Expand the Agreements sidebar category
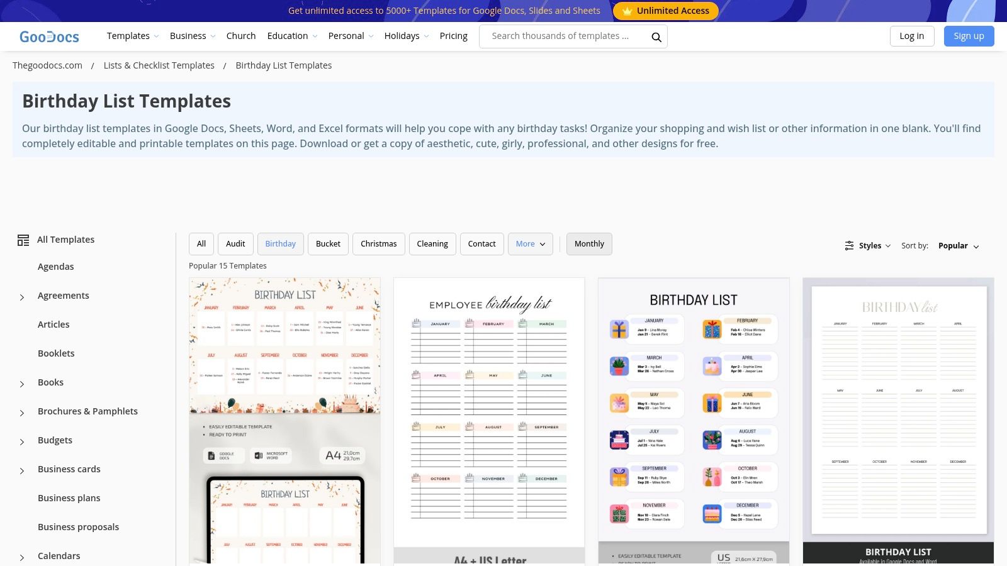The image size is (1007, 566). point(21,297)
